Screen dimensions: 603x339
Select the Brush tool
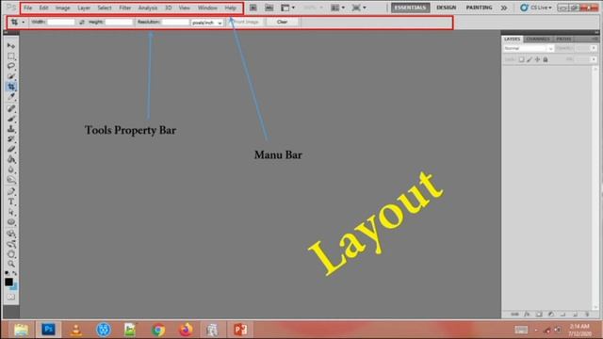coord(11,119)
